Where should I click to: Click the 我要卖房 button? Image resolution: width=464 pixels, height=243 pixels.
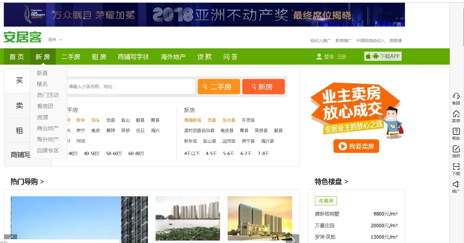(356, 146)
